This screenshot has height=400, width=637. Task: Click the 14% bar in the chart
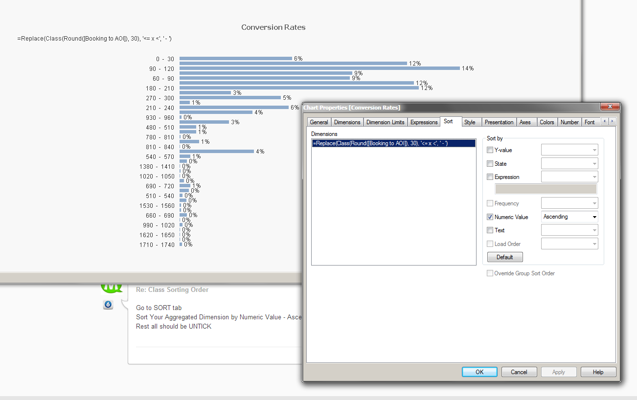tap(319, 68)
